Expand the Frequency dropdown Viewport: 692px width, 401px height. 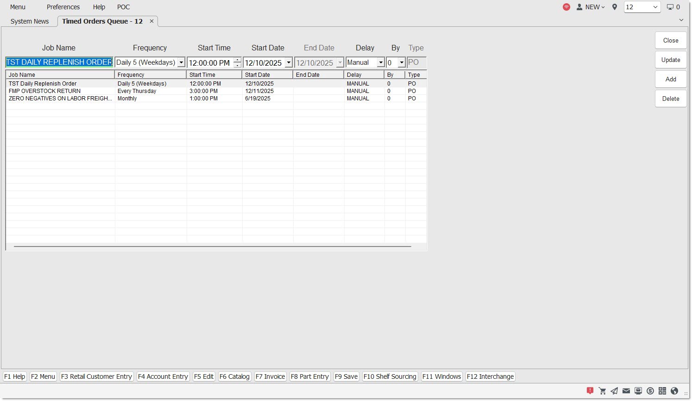pyautogui.click(x=181, y=62)
